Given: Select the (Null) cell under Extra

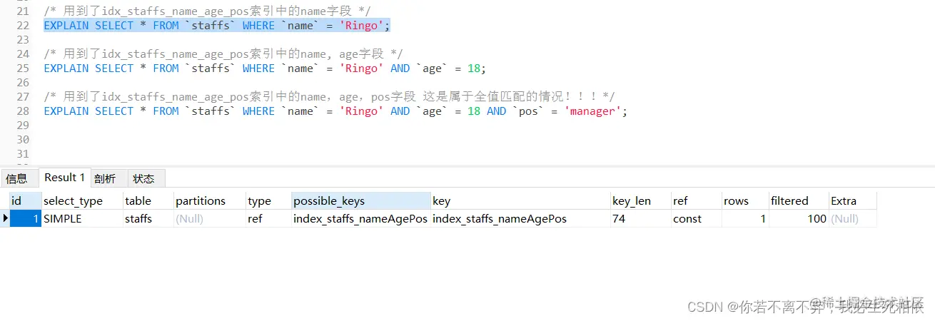Looking at the screenshot, I should coord(852,219).
